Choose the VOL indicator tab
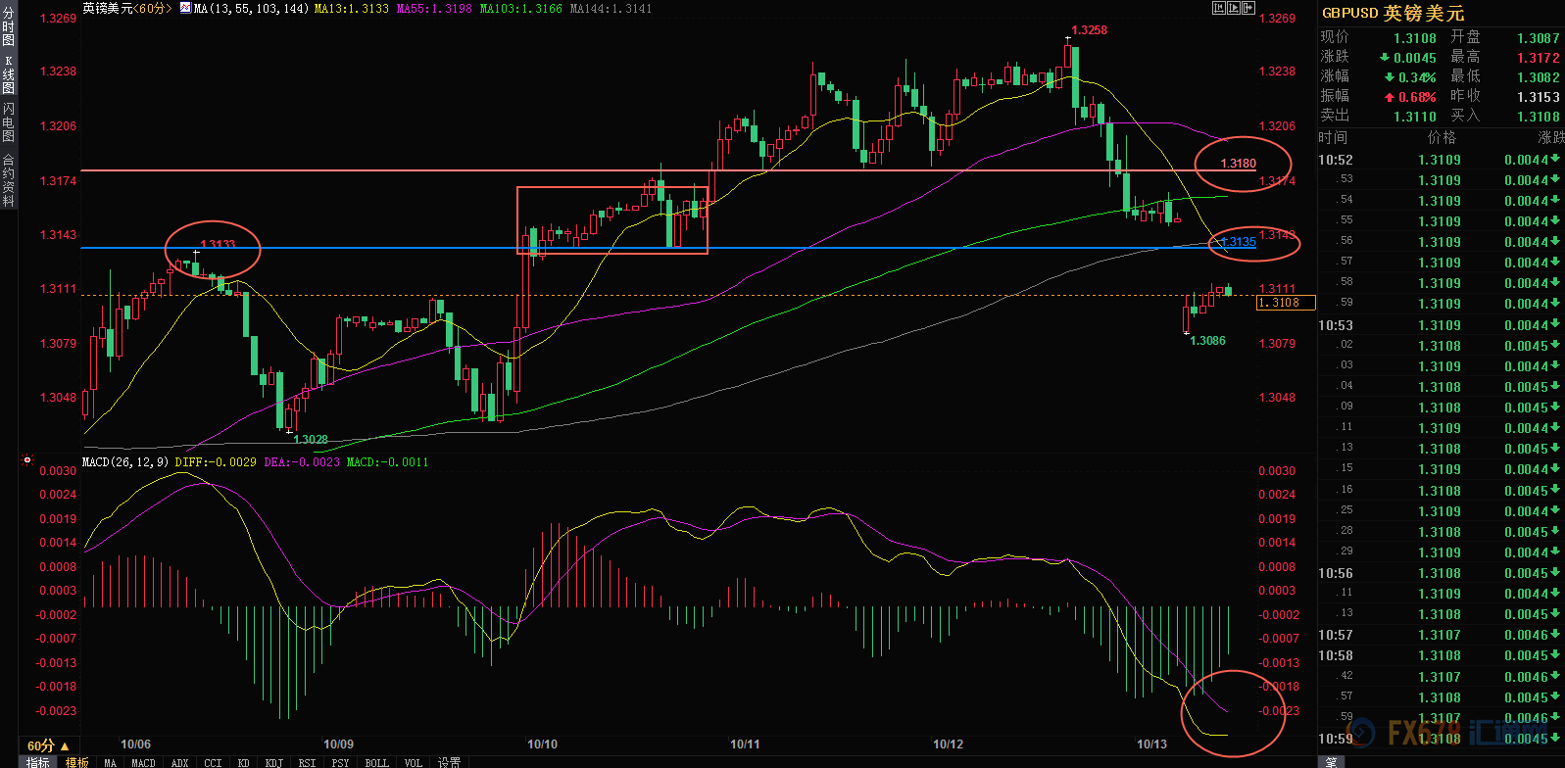The width and height of the screenshot is (1565, 768). 413,762
